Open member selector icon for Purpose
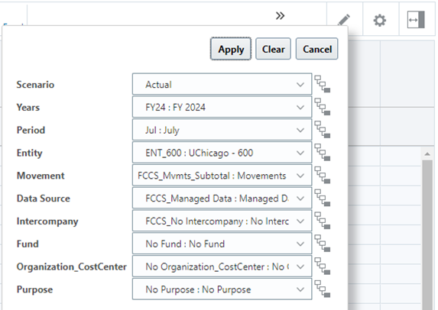 click(323, 289)
